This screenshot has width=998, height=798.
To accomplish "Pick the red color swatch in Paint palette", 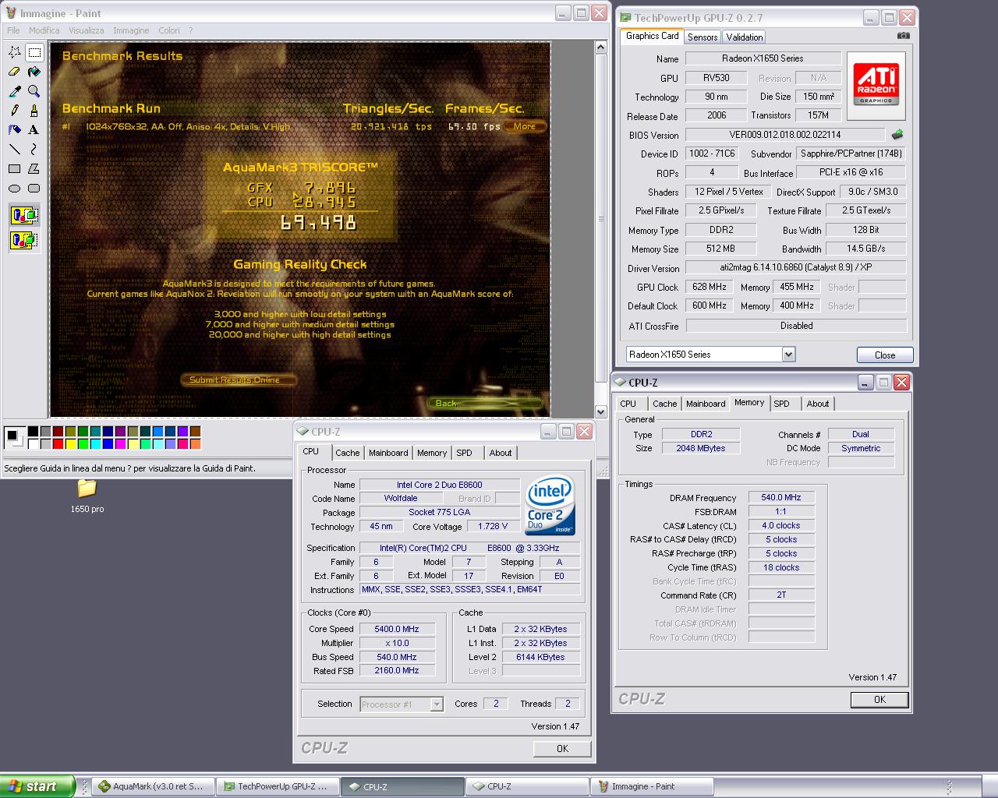I will [x=58, y=444].
